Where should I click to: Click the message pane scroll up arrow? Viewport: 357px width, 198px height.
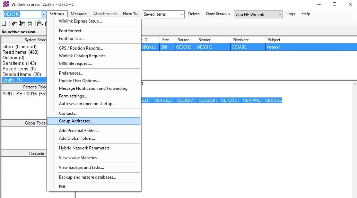click(355, 84)
